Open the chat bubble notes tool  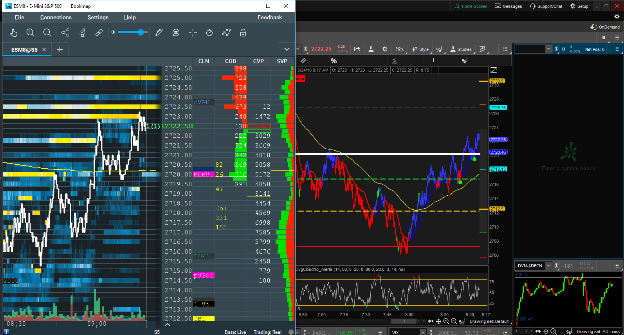[x=176, y=32]
